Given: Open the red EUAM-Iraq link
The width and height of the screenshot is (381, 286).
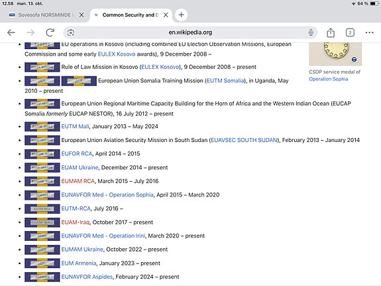Looking at the screenshot, I should [x=76, y=222].
